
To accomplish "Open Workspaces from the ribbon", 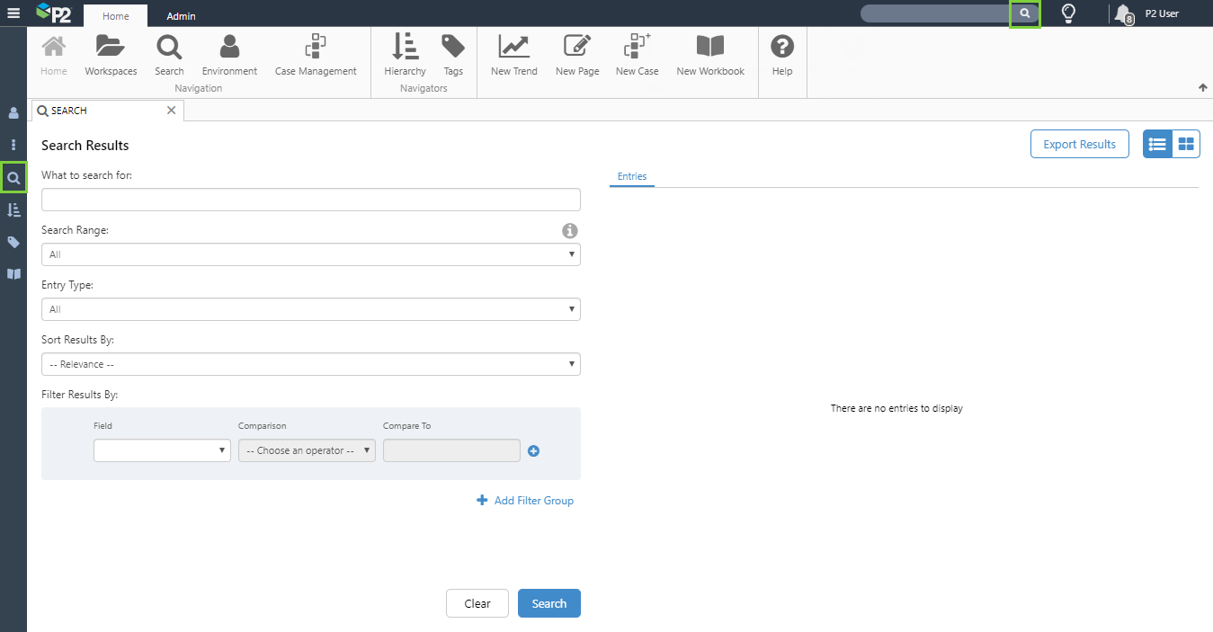I will click(111, 55).
